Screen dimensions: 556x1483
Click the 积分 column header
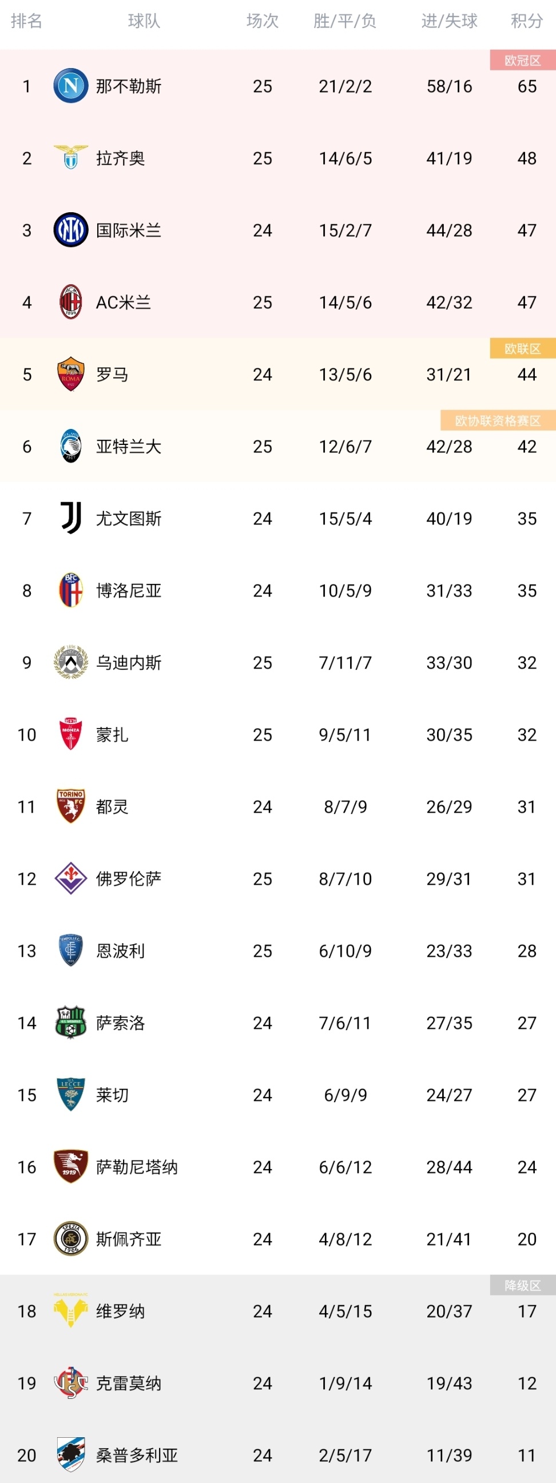pyautogui.click(x=526, y=21)
